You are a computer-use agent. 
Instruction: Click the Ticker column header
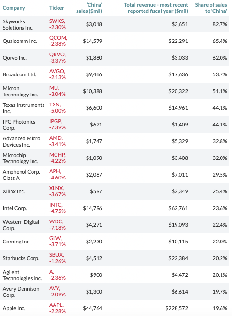(56, 8)
